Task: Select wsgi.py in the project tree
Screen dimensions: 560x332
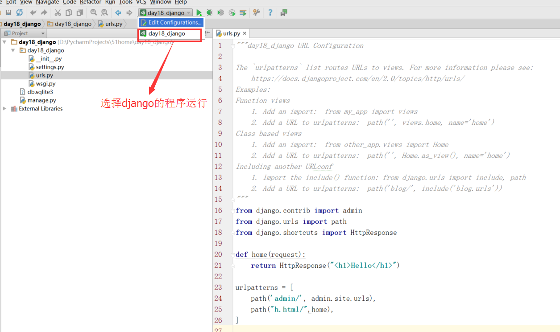Action: pyautogui.click(x=42, y=84)
